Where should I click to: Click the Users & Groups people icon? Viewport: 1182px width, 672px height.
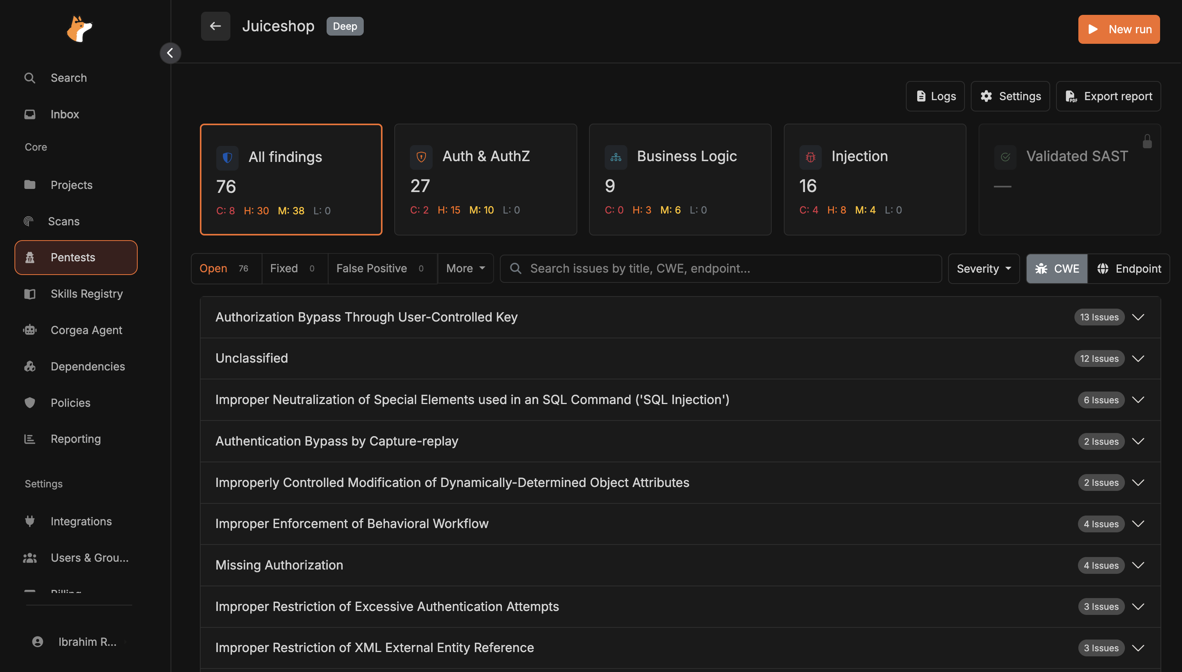point(29,557)
